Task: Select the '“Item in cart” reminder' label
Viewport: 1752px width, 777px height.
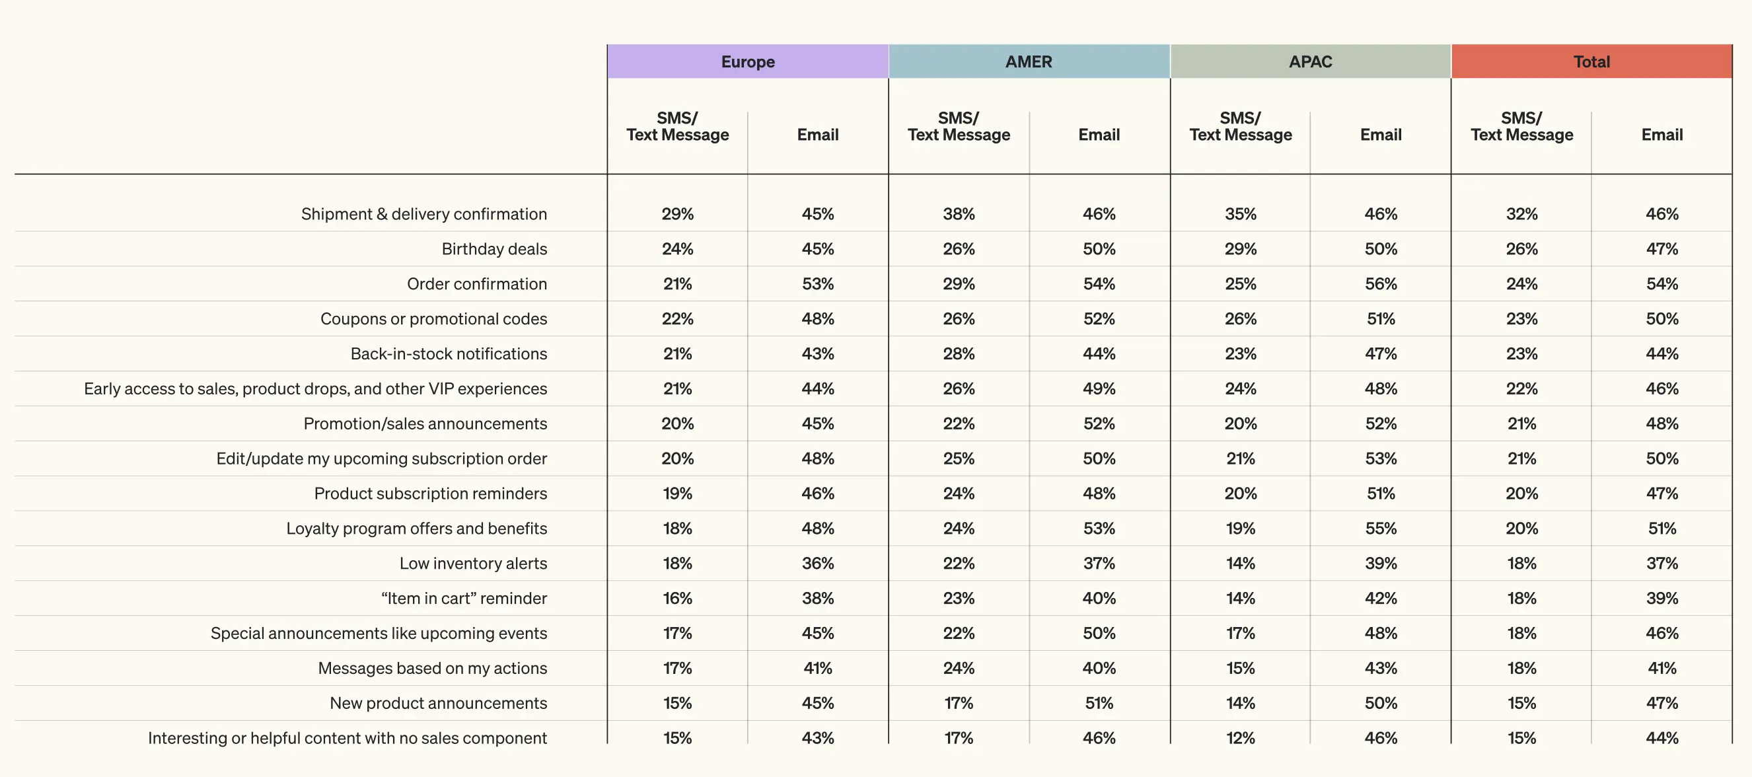Action: (464, 599)
